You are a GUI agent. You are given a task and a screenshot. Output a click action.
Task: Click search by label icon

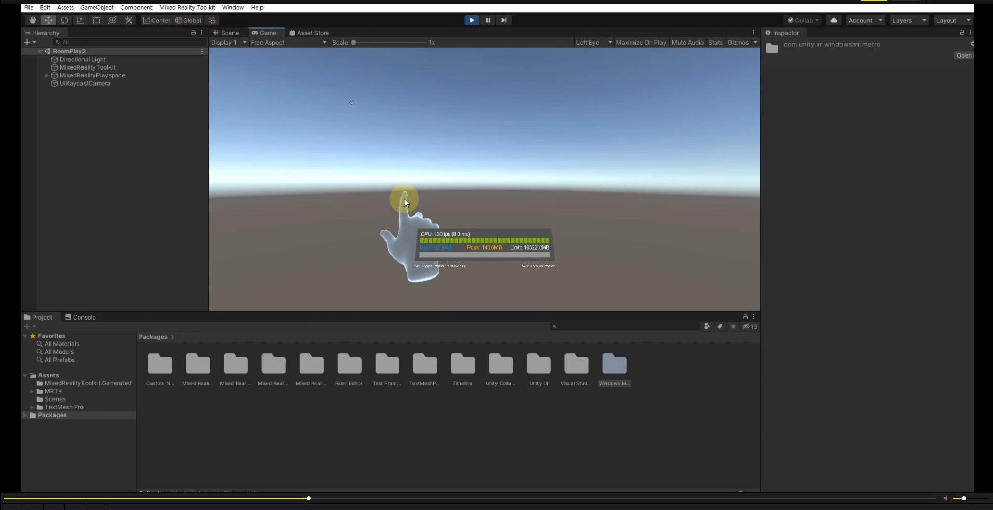(x=720, y=326)
